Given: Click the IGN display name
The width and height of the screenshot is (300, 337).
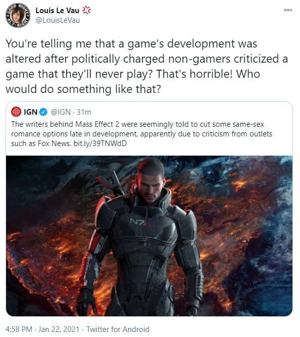Looking at the screenshot, I should pyautogui.click(x=30, y=112).
